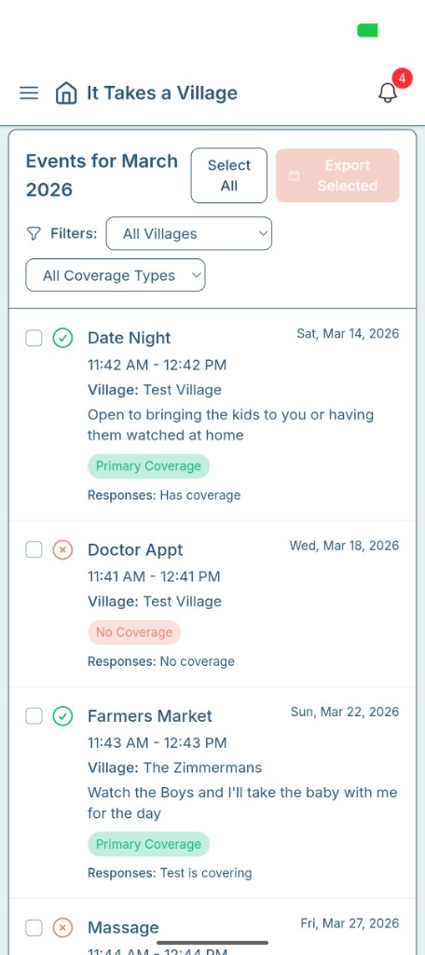Screen dimensions: 425x955
Task: Tap Primary Coverage badge on Date Night
Action: (x=148, y=466)
